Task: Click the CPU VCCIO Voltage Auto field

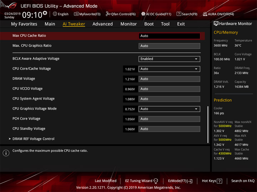Action: click(169, 89)
